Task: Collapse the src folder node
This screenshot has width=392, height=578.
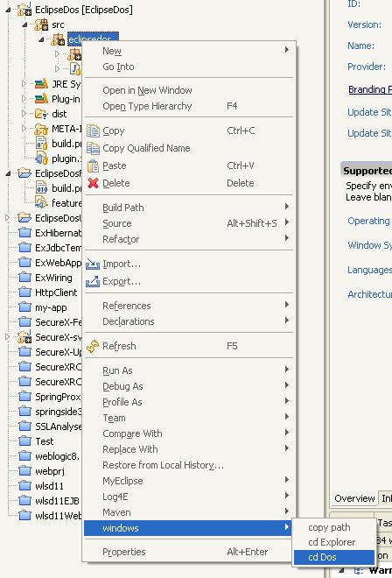Action: click(24, 25)
